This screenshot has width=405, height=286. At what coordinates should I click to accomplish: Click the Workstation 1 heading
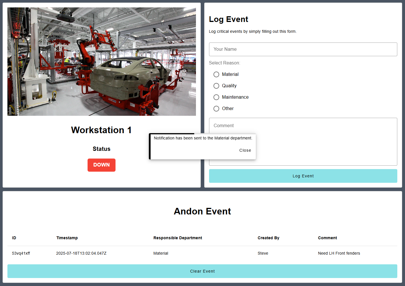[x=102, y=130]
